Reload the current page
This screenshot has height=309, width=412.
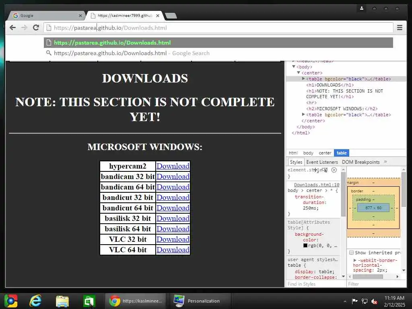point(36,27)
